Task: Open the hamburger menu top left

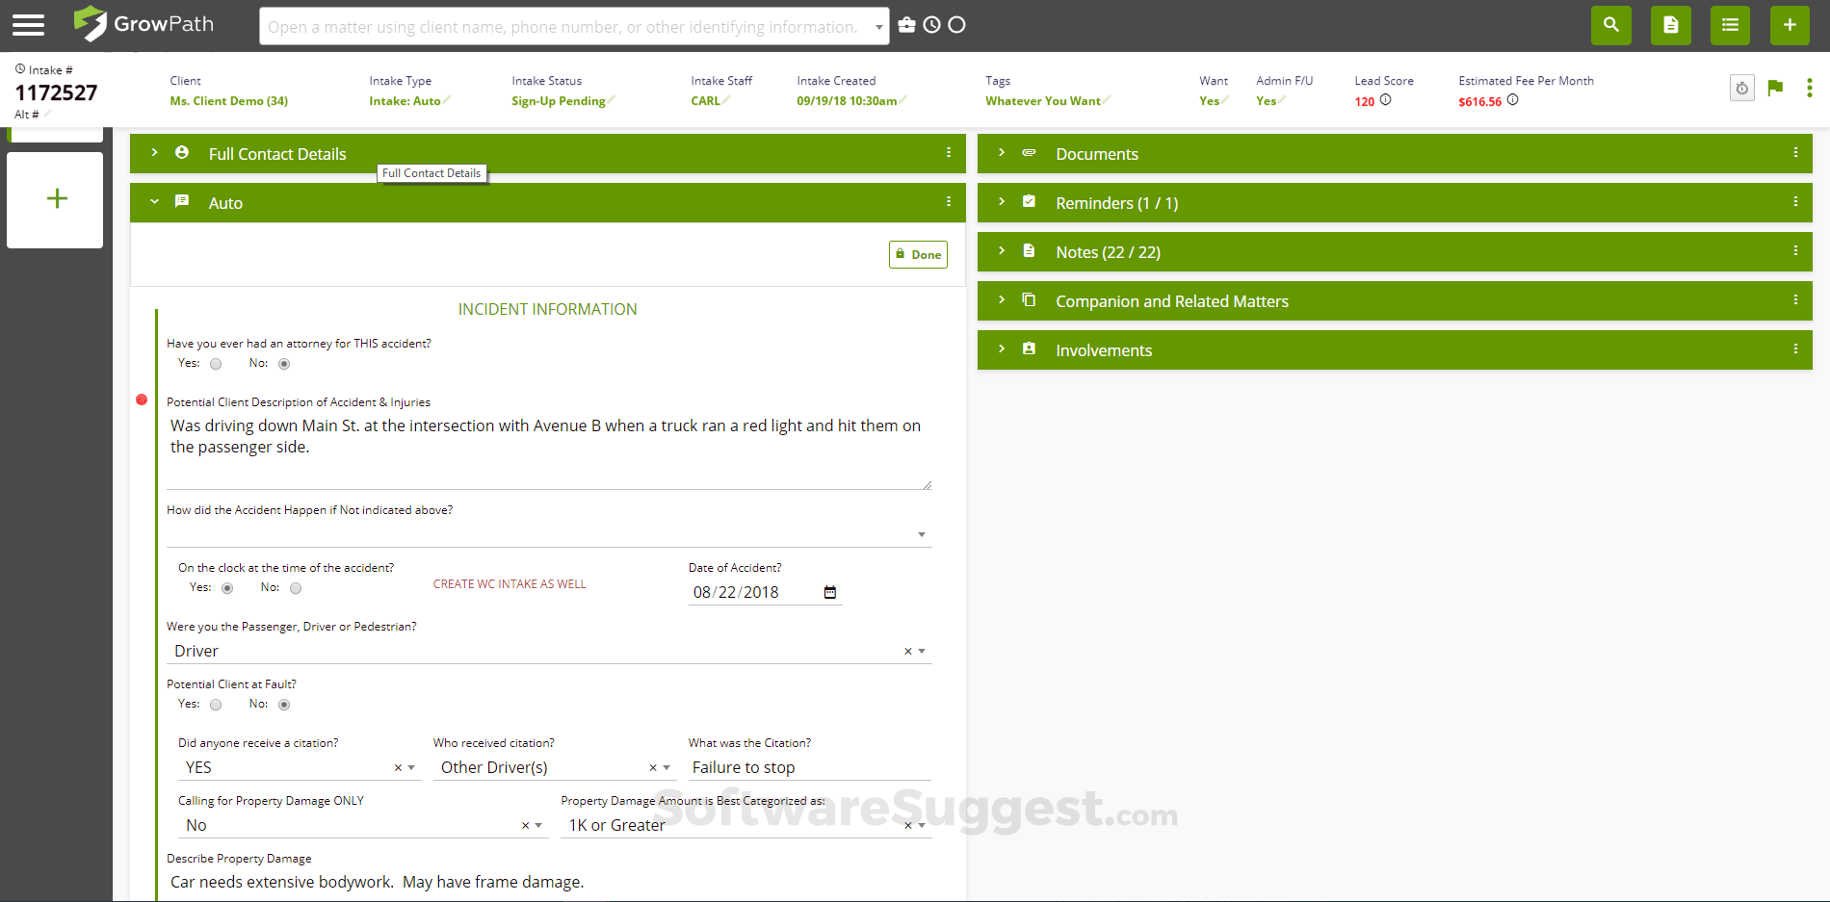Action: point(27,25)
